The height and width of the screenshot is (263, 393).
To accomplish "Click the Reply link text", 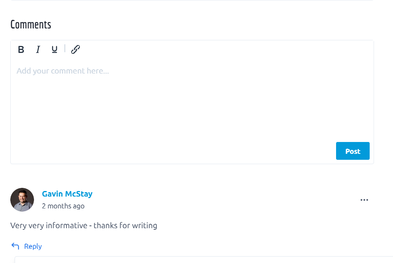I will pos(33,246).
